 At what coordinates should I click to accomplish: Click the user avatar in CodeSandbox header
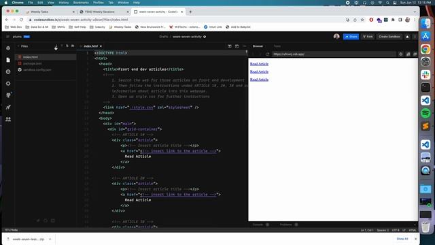click(x=336, y=36)
